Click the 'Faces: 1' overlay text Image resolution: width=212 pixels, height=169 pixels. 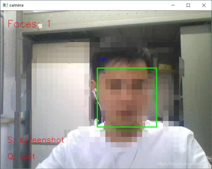29,24
